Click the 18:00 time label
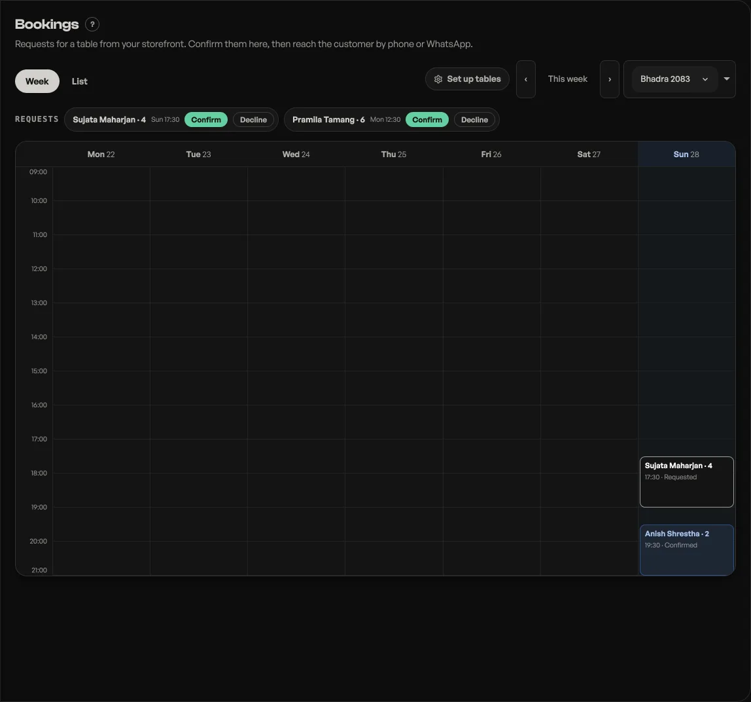Screen dimensions: 751x702 pos(39,473)
